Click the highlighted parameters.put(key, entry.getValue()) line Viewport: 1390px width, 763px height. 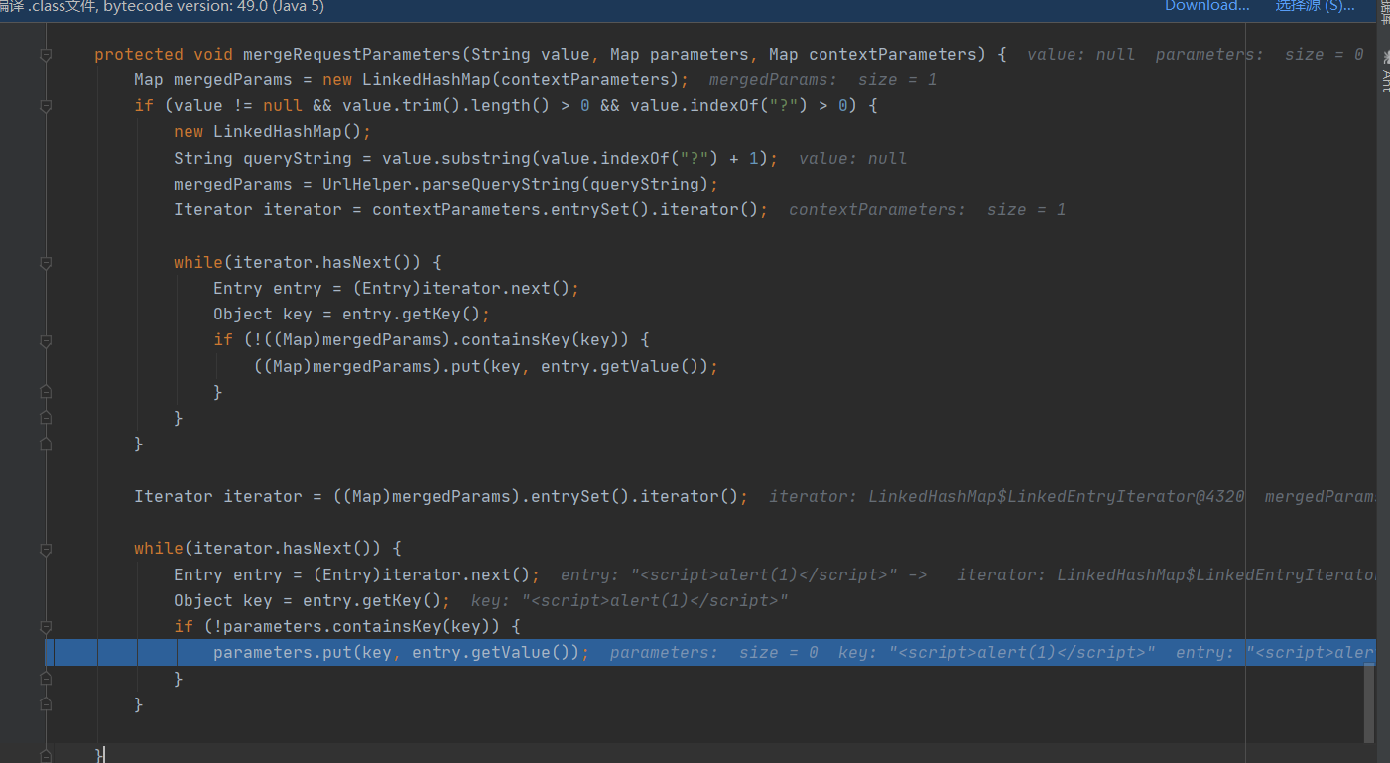click(710, 652)
